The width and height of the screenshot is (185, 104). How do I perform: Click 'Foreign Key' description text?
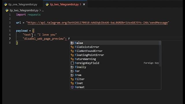151,63
